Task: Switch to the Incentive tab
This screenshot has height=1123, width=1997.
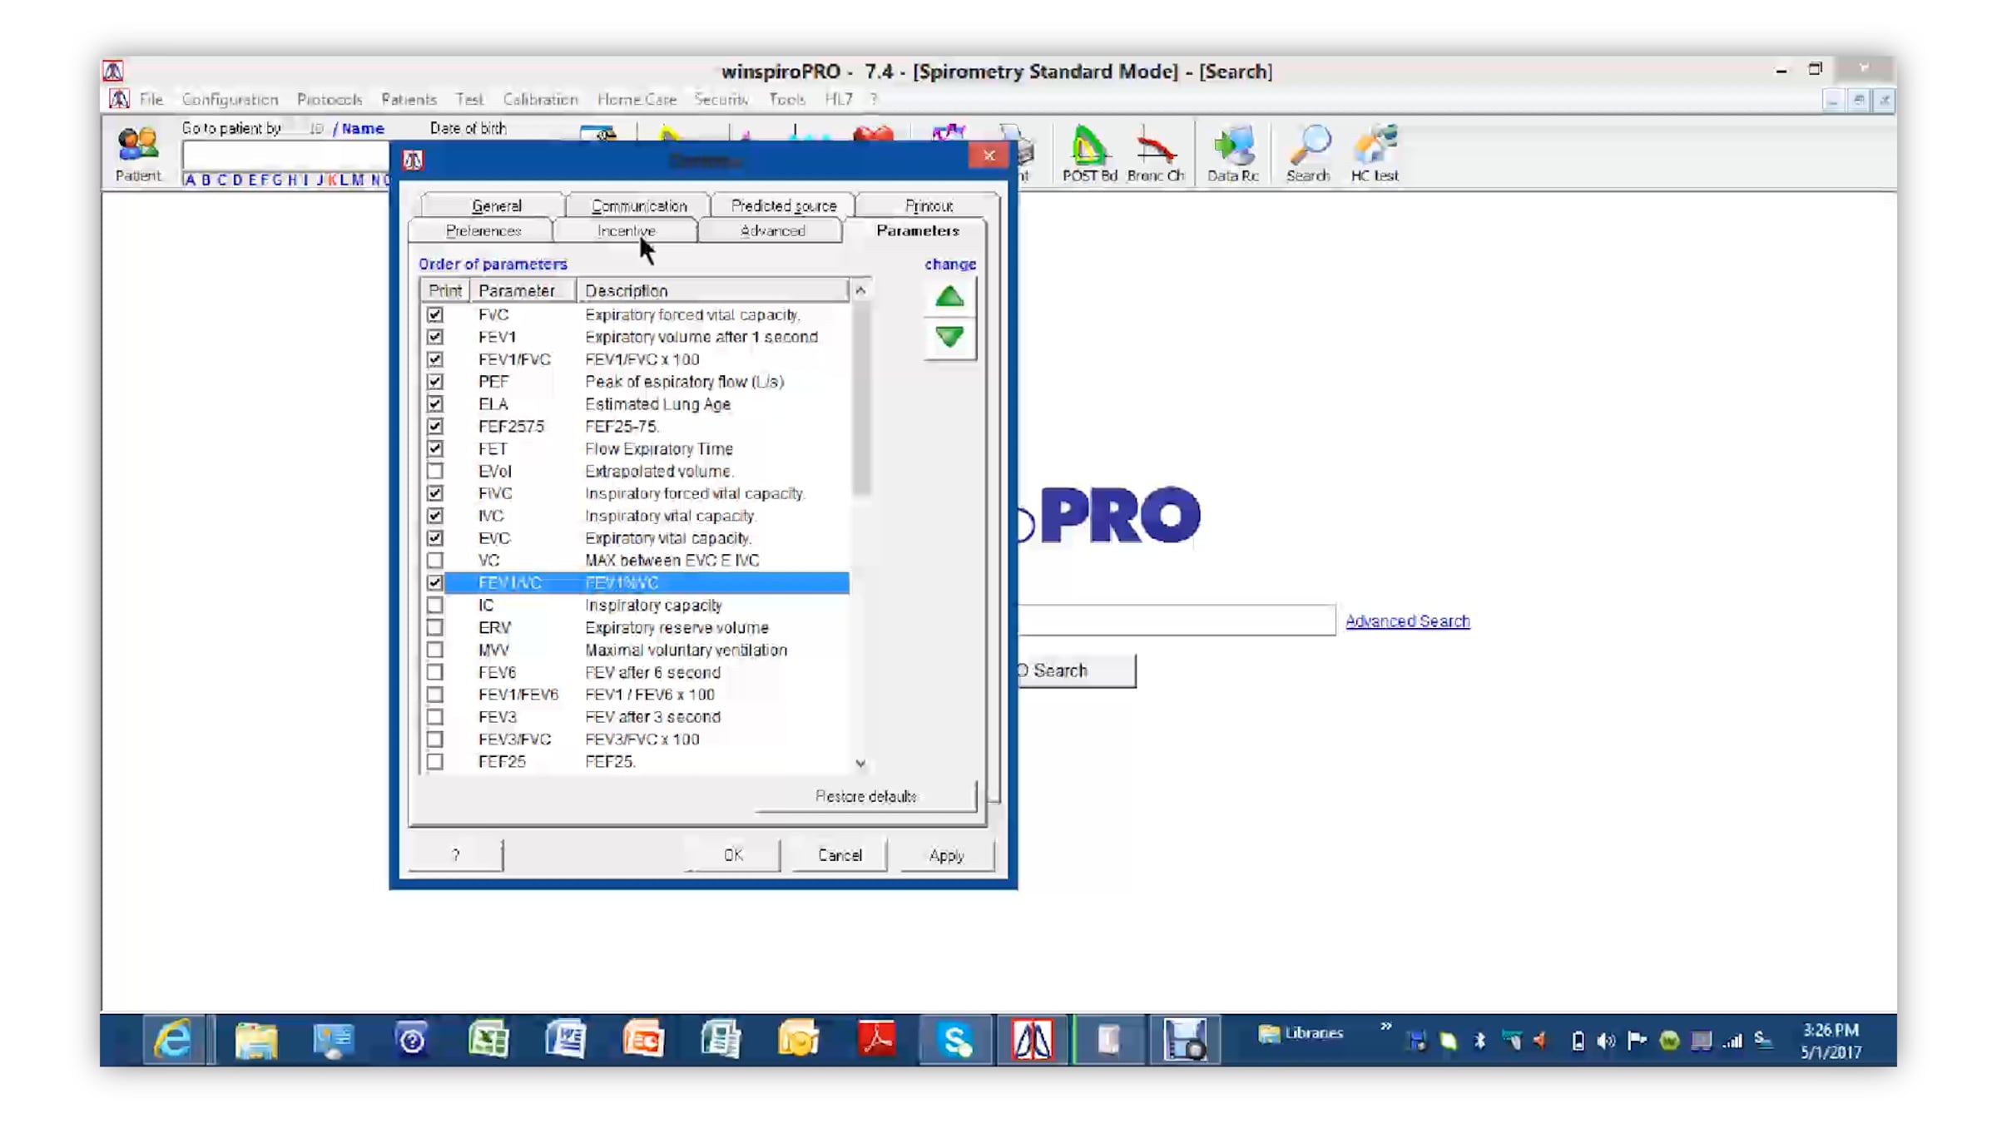Action: point(626,230)
